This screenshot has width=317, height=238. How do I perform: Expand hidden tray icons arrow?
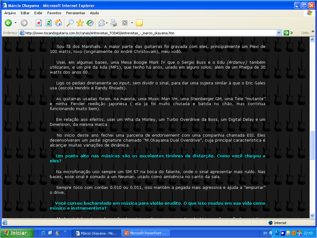point(271,233)
